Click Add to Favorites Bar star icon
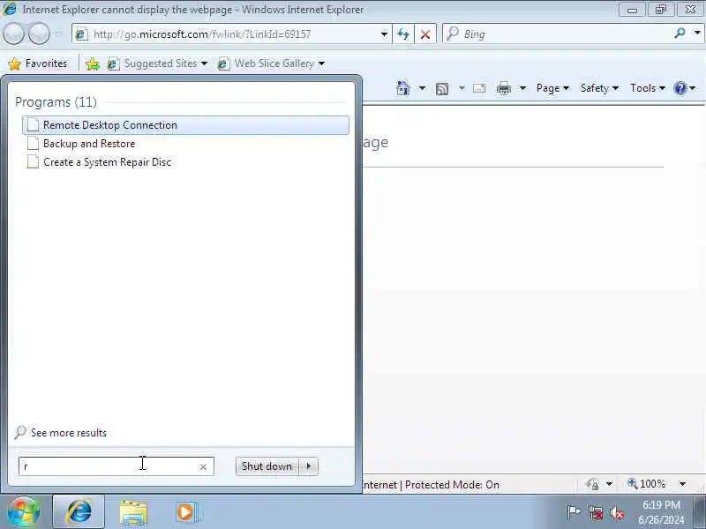The width and height of the screenshot is (706, 529). (x=93, y=63)
